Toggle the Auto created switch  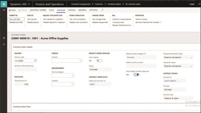[99, 60]
